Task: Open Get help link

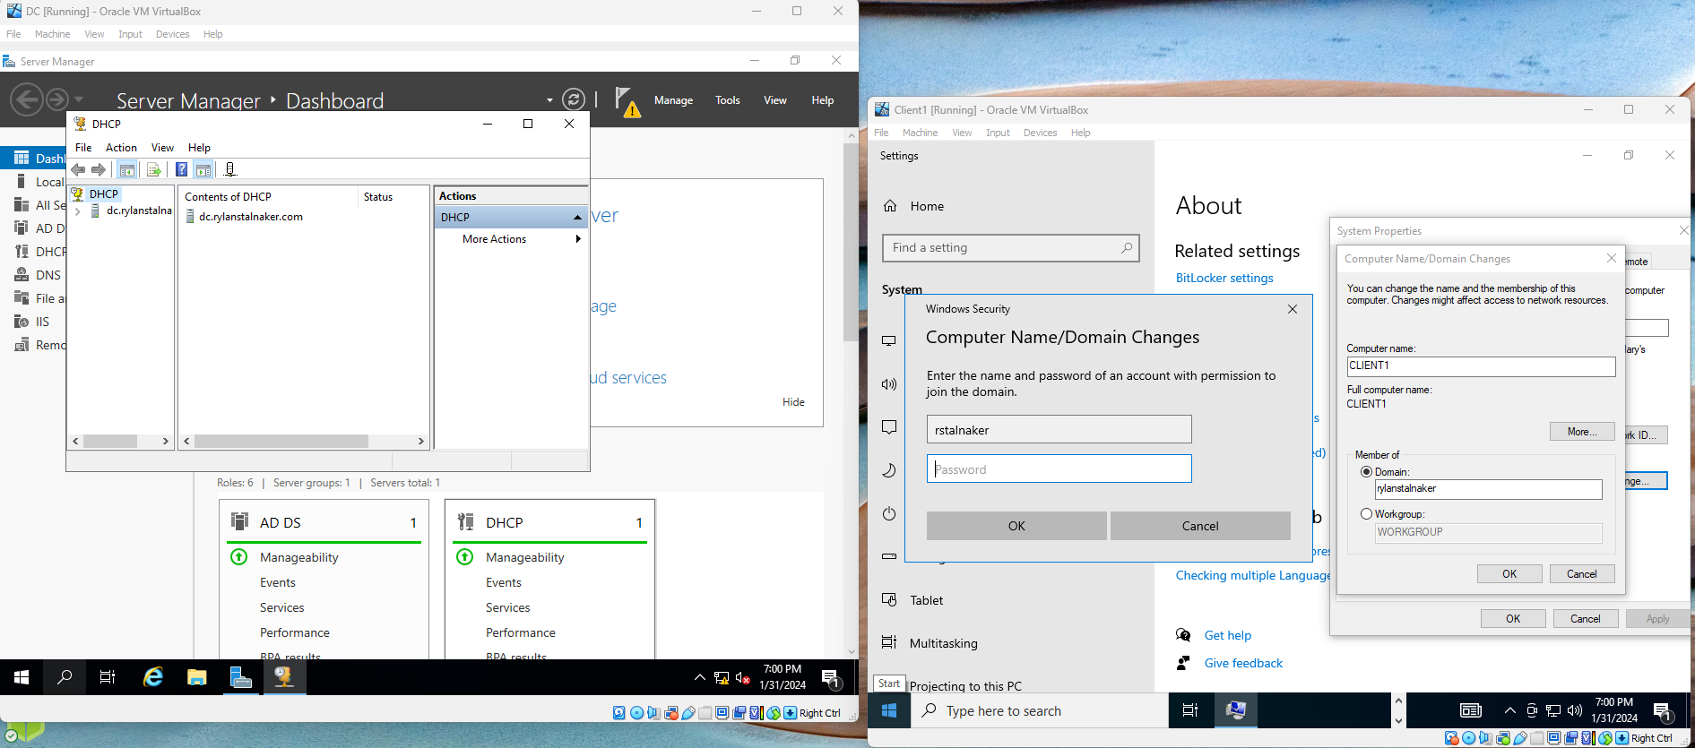Action: coord(1227,635)
